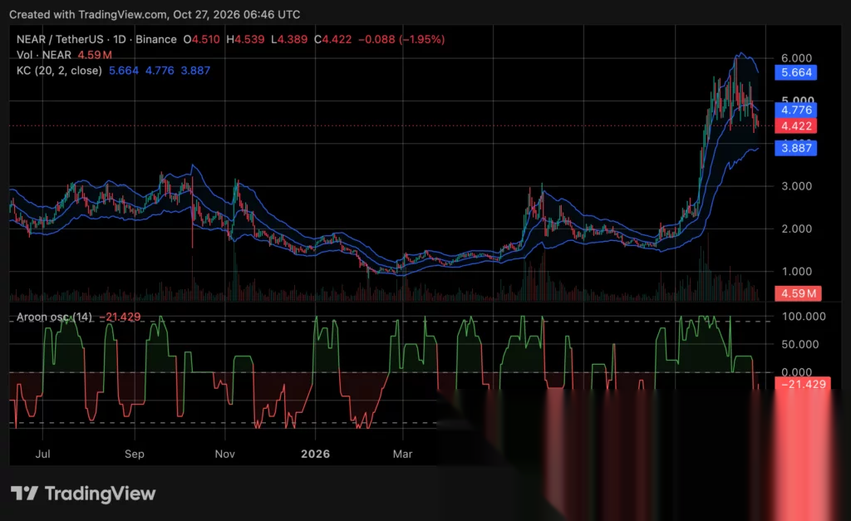Click the 1.000 price axis label
The width and height of the screenshot is (851, 521).
[796, 272]
